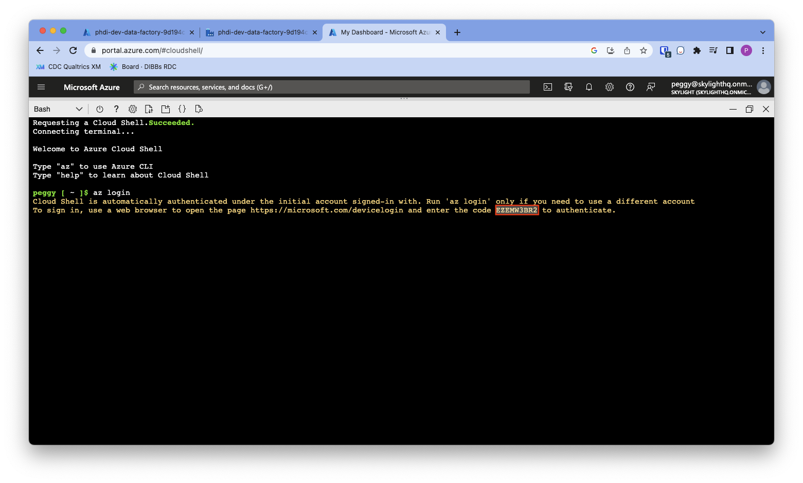The width and height of the screenshot is (803, 483).
Task: Open Chrome extensions puzzle icon
Action: point(697,50)
